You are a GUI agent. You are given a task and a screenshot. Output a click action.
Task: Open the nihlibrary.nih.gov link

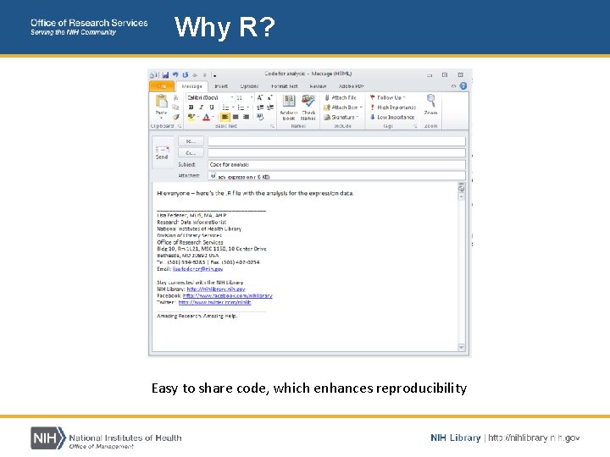tap(216, 289)
